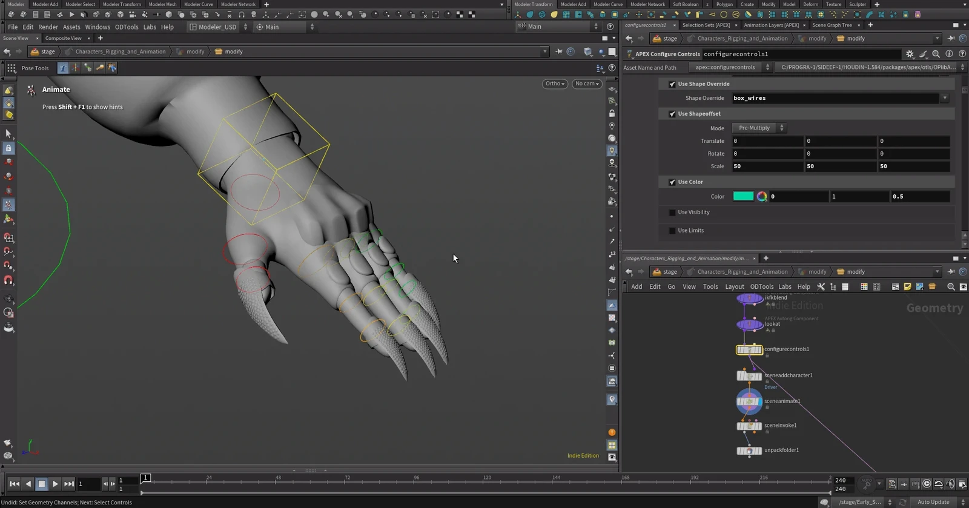The width and height of the screenshot is (969, 508).
Task: Open the No cam camera dropdown
Action: [x=587, y=84]
